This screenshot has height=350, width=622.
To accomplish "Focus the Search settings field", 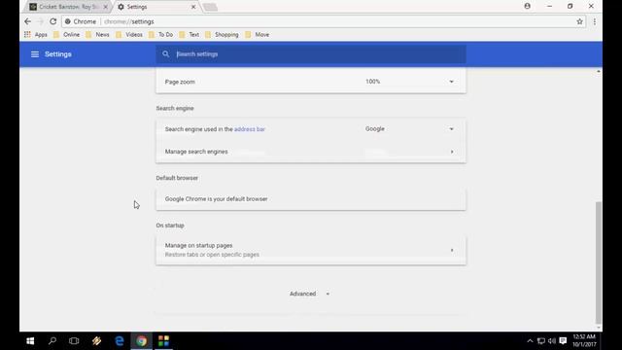I will [311, 54].
